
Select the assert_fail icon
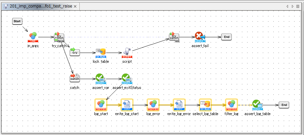(200, 37)
